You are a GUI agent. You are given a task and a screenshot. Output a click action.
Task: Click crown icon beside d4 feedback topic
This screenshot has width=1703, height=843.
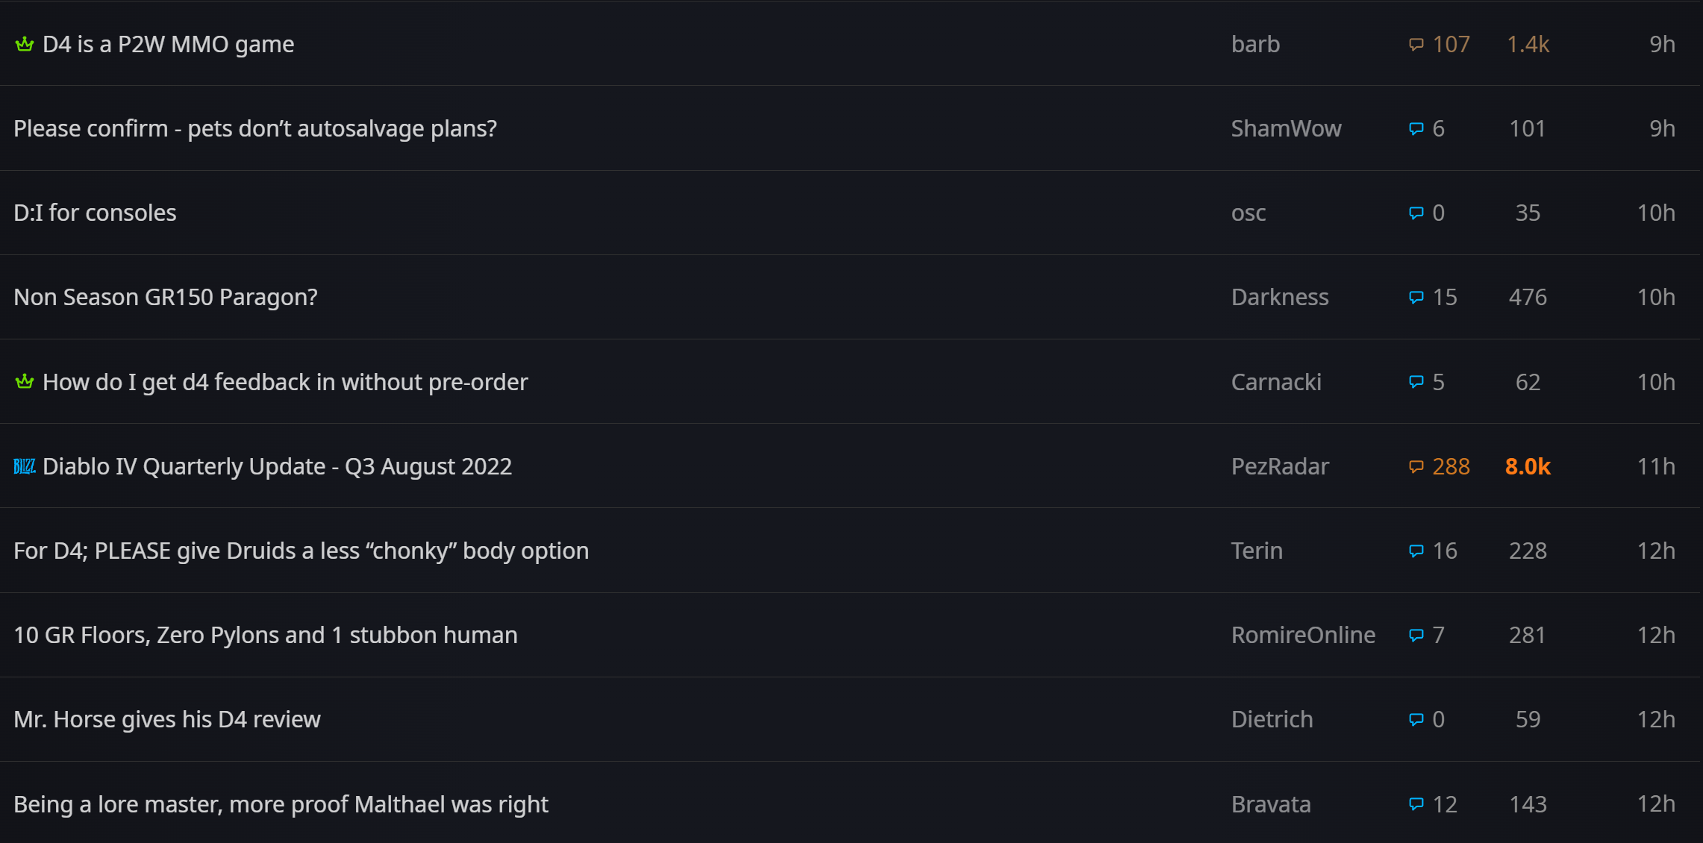click(25, 382)
